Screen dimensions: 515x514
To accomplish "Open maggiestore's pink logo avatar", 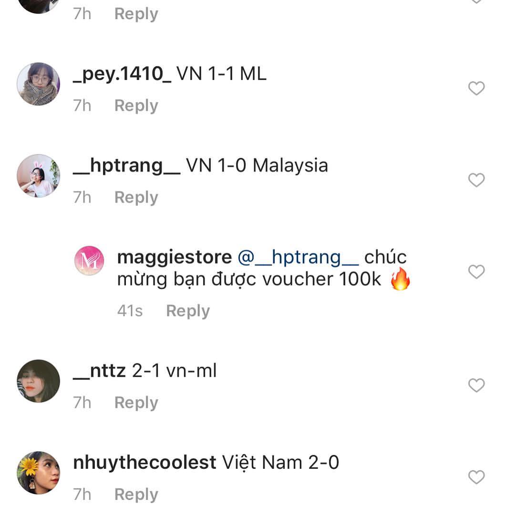I will click(89, 261).
